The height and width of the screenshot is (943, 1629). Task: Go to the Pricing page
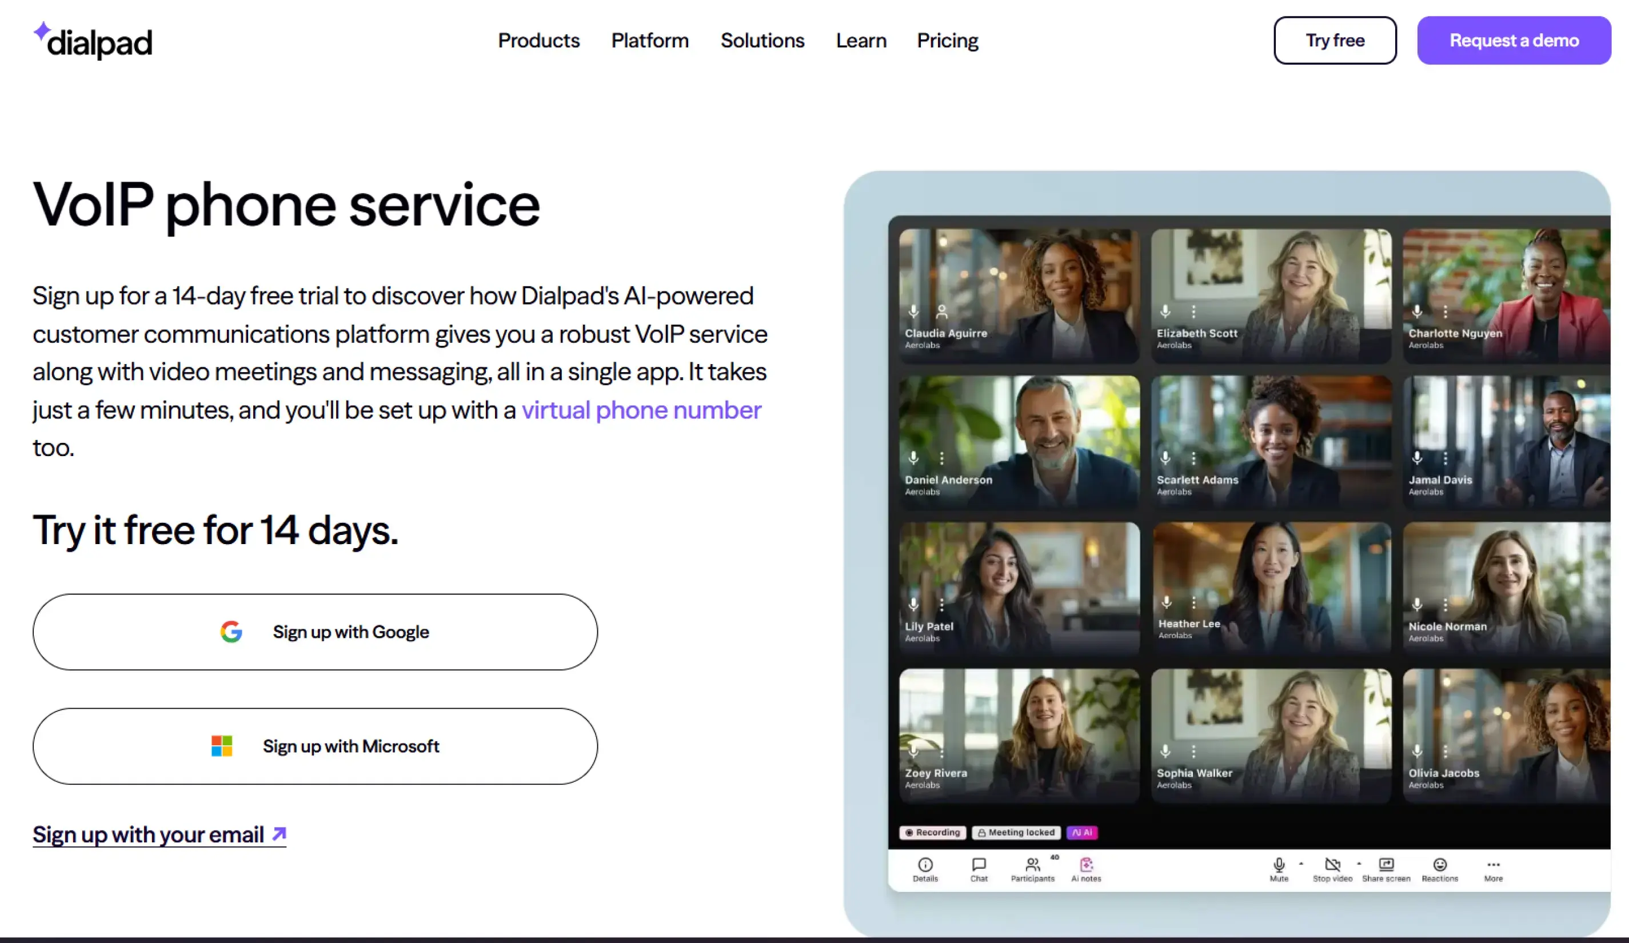point(947,40)
